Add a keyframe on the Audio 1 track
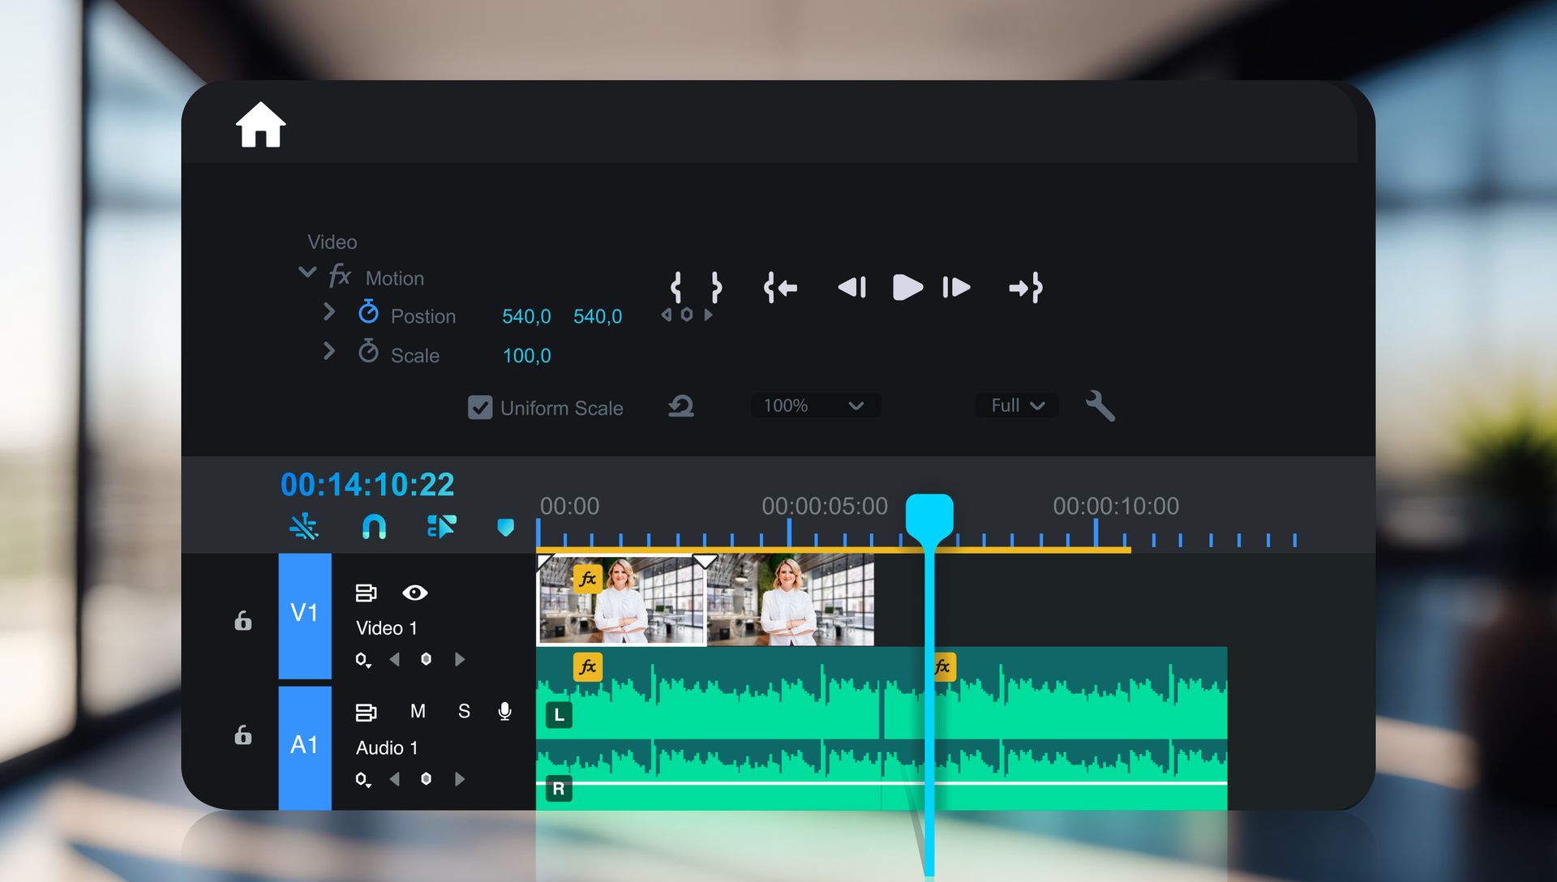1557x882 pixels. pyautogui.click(x=427, y=778)
